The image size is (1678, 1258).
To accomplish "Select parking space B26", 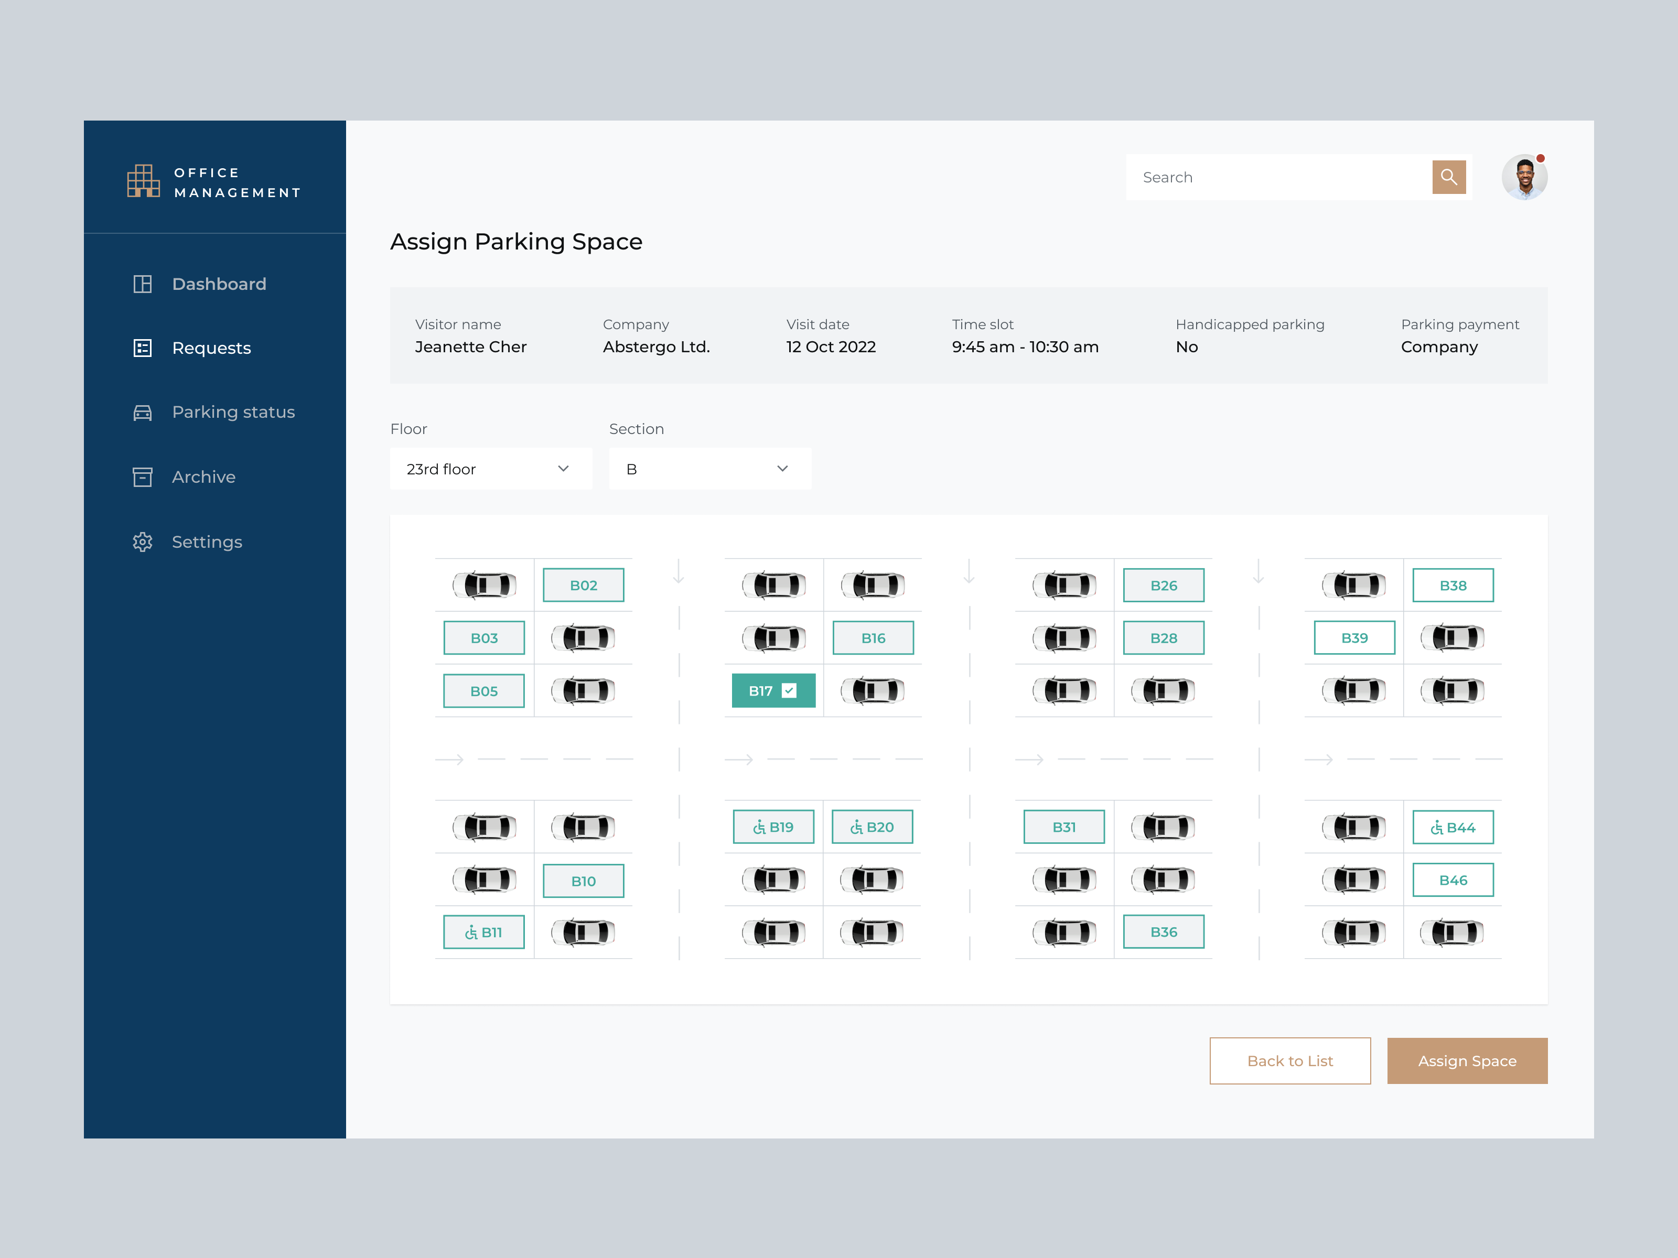I will coord(1164,584).
